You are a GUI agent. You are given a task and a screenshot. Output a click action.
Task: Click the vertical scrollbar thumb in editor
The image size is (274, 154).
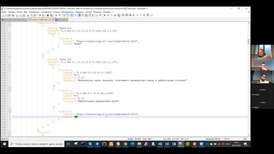point(249,41)
